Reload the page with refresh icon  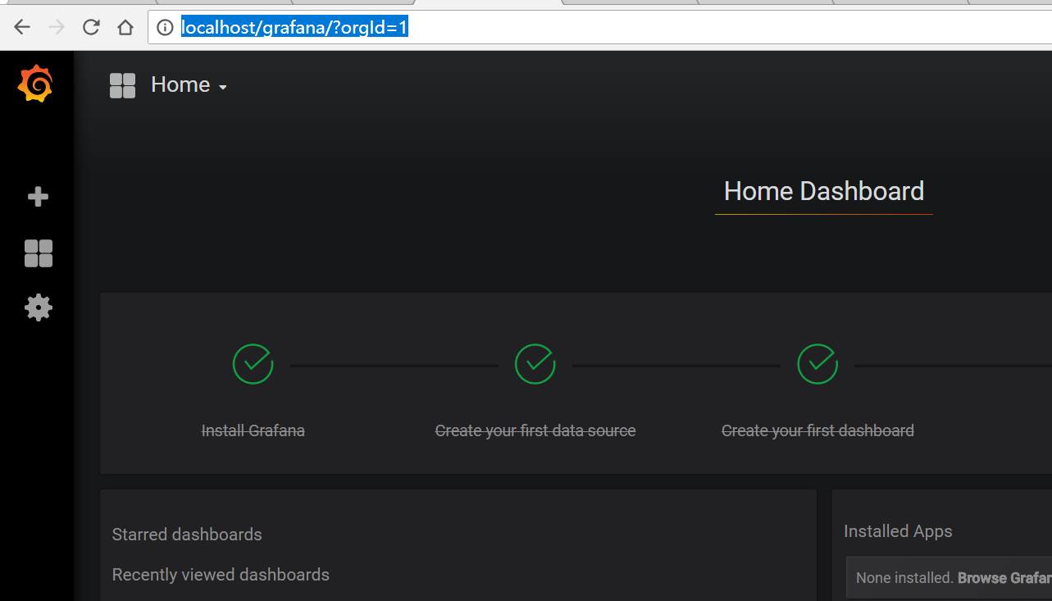coord(91,28)
